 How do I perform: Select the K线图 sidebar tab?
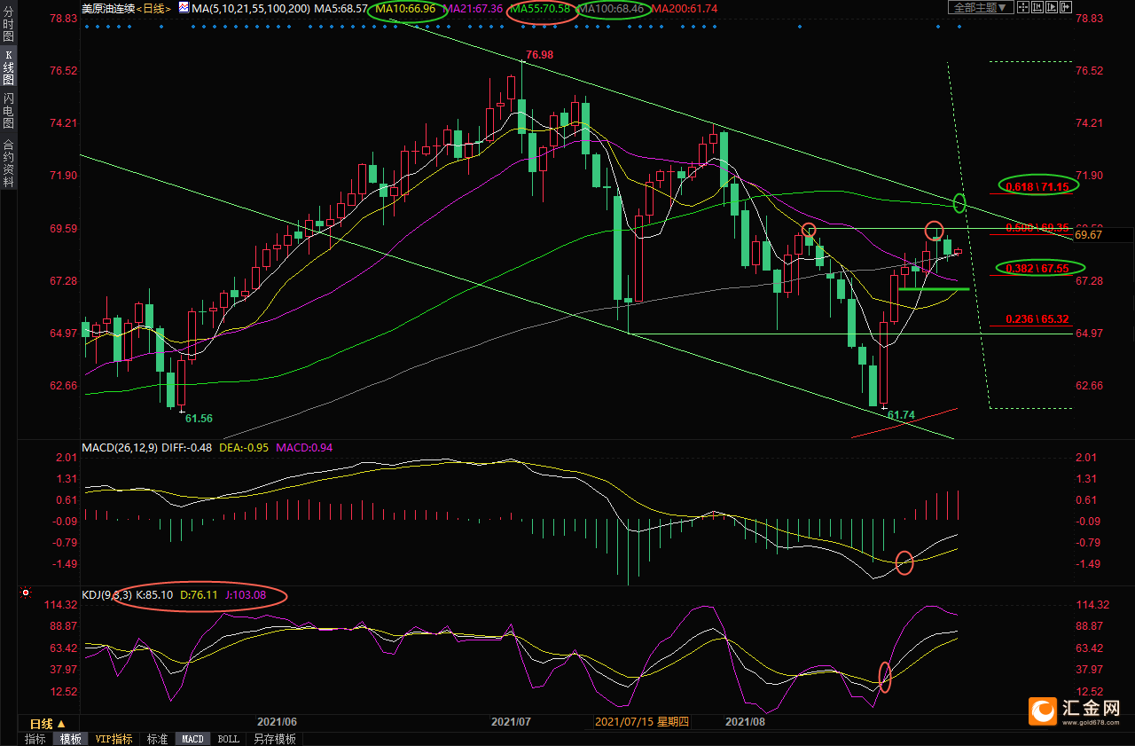(x=8, y=69)
